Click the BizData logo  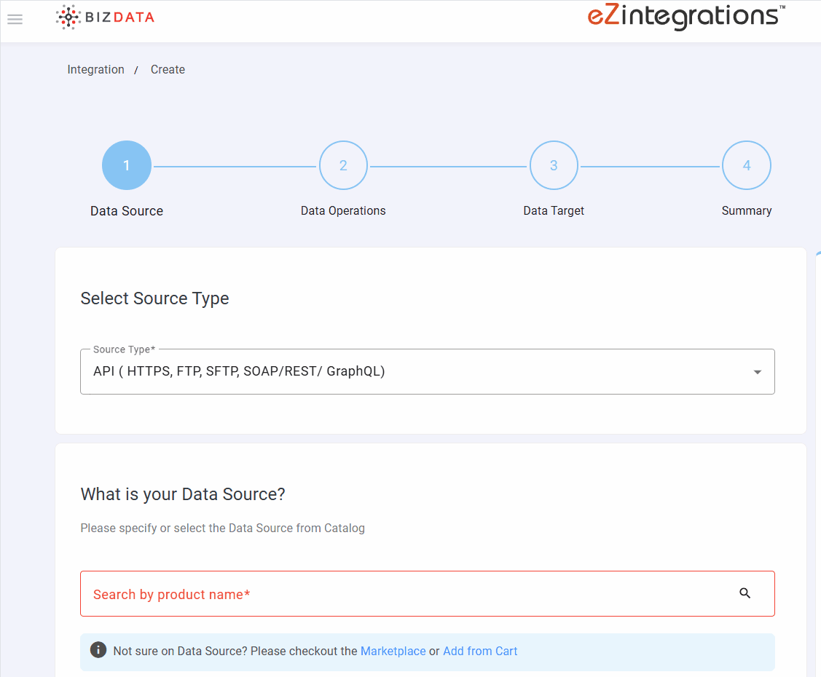click(105, 17)
